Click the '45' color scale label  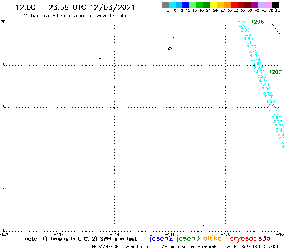[x=264, y=10]
